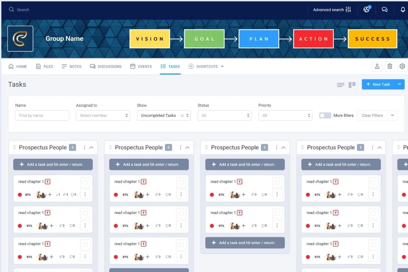
Task: Check the completion checkbox on a read chapter 1 task
Action: coord(86,183)
